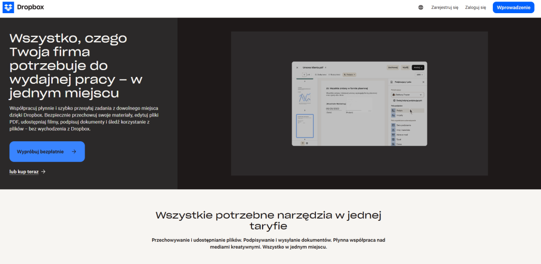Click Wyślij in the demo preview
The height and width of the screenshot is (264, 541).
coord(406,67)
